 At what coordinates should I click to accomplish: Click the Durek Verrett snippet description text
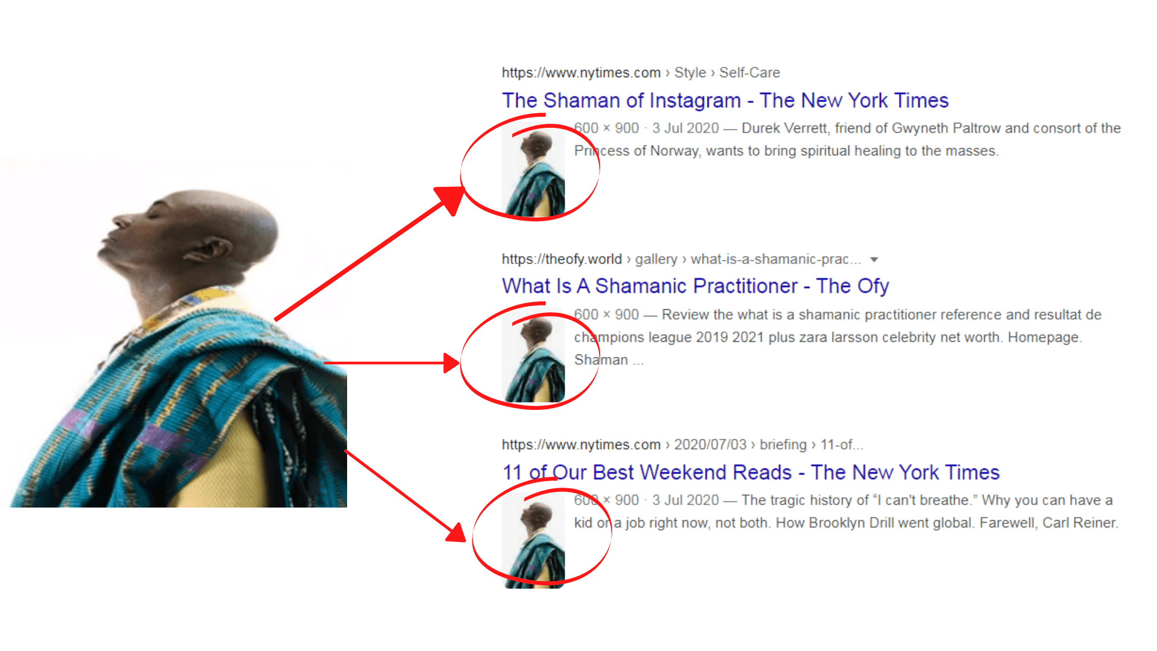point(847,139)
